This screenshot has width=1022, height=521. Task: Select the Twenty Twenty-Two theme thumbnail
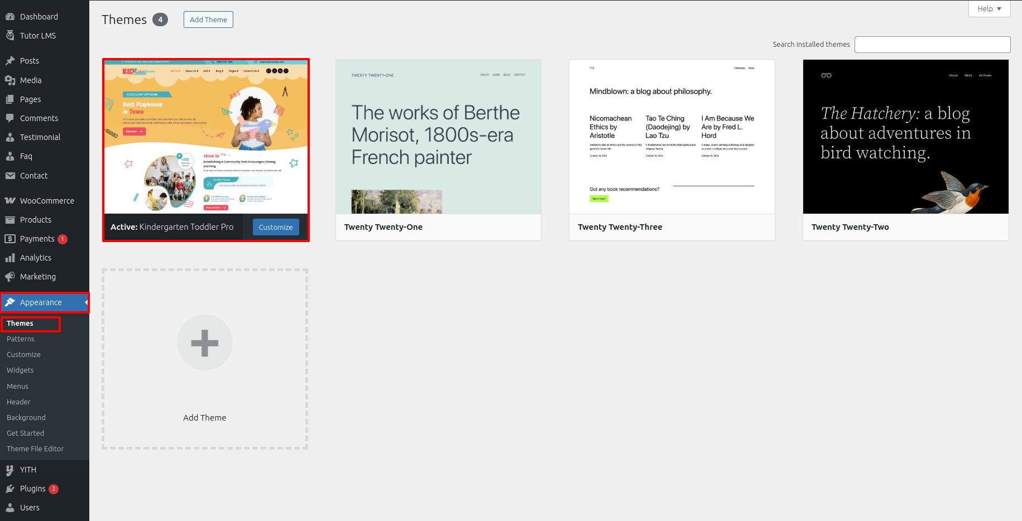[x=905, y=137]
